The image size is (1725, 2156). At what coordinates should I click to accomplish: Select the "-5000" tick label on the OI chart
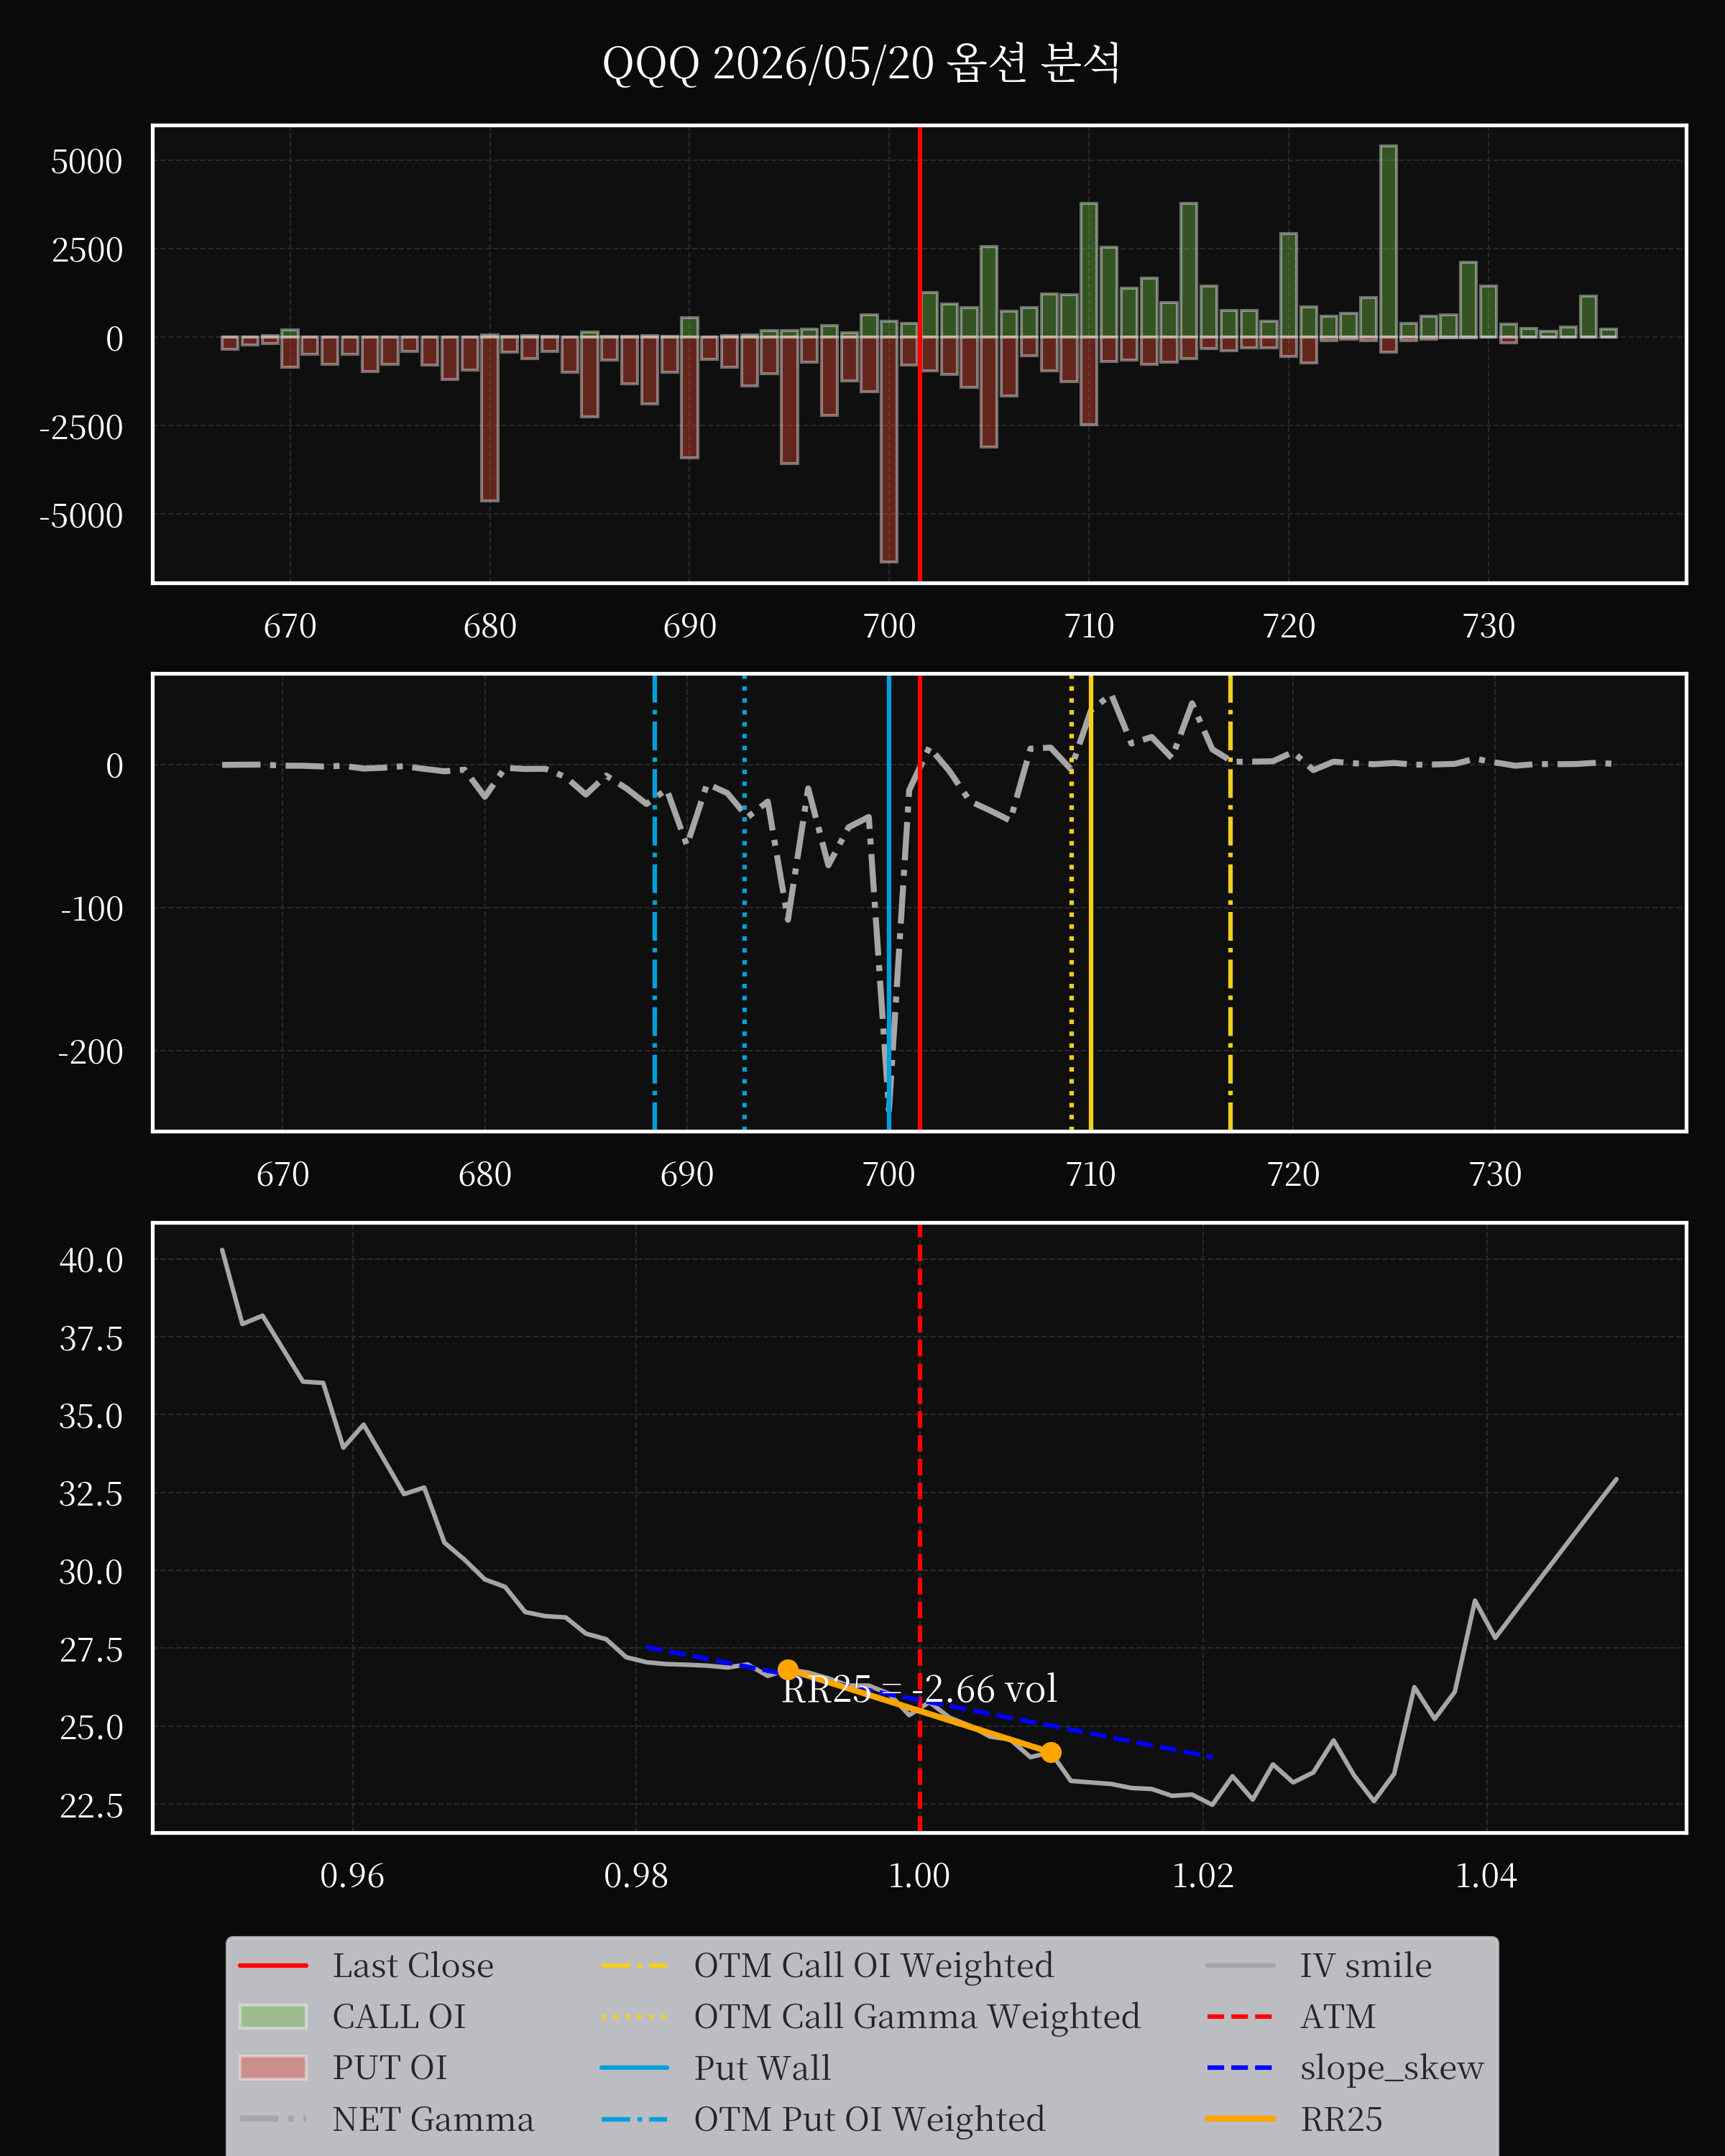(x=81, y=515)
